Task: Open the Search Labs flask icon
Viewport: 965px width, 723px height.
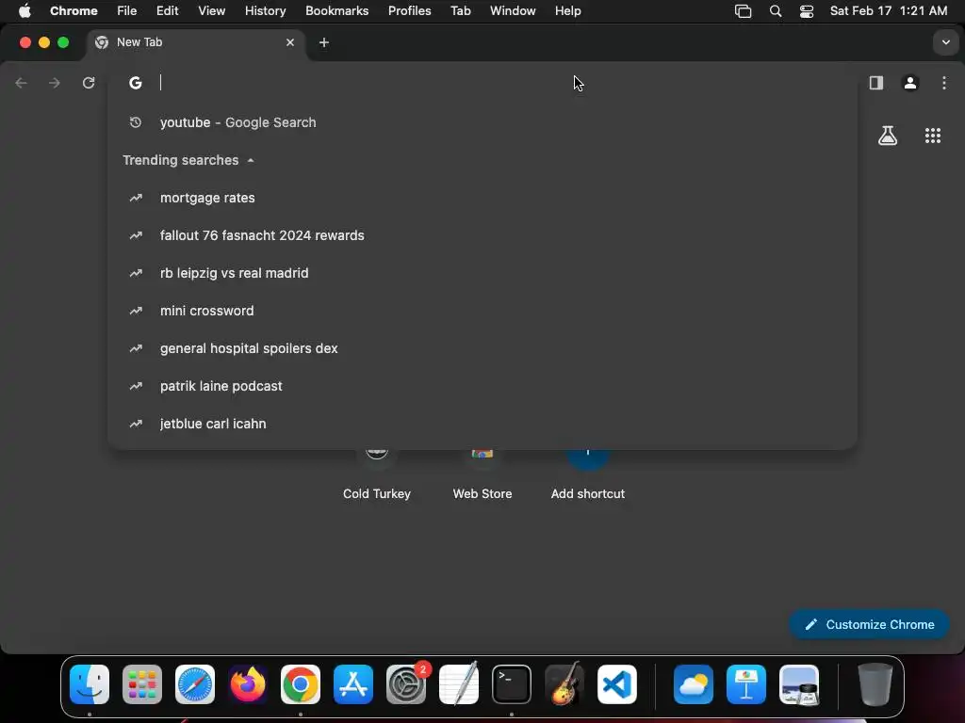Action: point(888,136)
